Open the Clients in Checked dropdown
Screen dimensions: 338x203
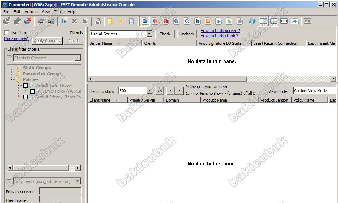78,58
